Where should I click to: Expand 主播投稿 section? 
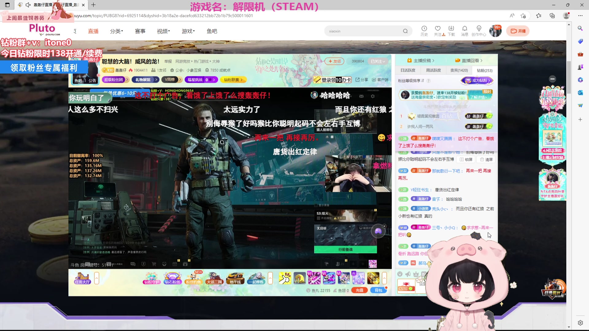421,60
